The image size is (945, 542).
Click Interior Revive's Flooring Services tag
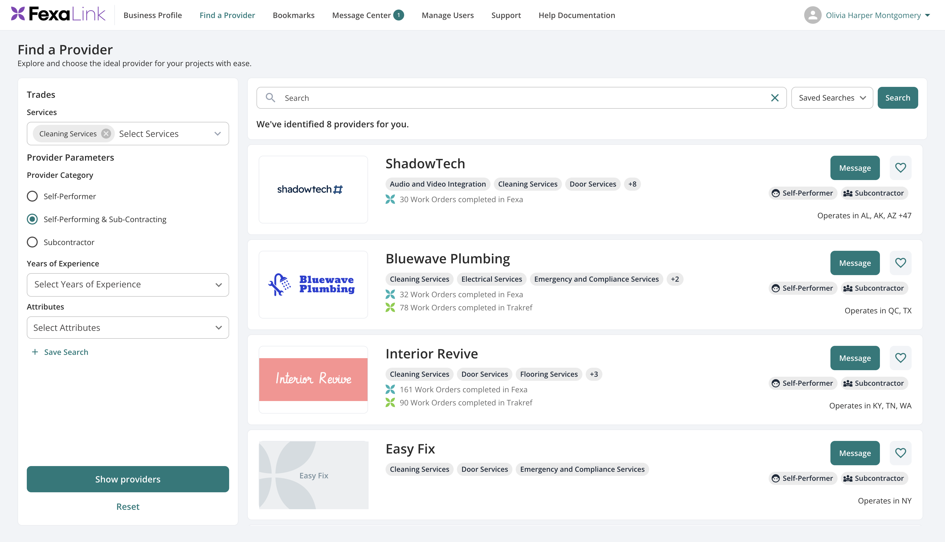(x=549, y=374)
